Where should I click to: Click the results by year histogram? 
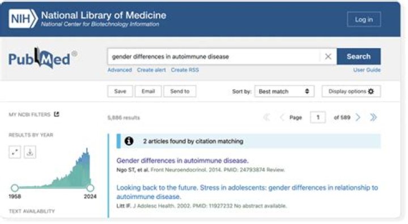[x=55, y=168]
